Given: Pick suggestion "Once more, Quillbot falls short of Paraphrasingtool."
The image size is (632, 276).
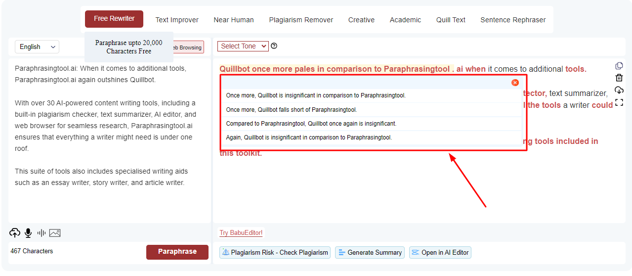Looking at the screenshot, I should 371,110.
